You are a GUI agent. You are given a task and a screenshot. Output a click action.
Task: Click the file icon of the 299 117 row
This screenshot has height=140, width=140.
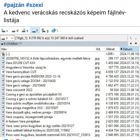(x=3, y=58)
